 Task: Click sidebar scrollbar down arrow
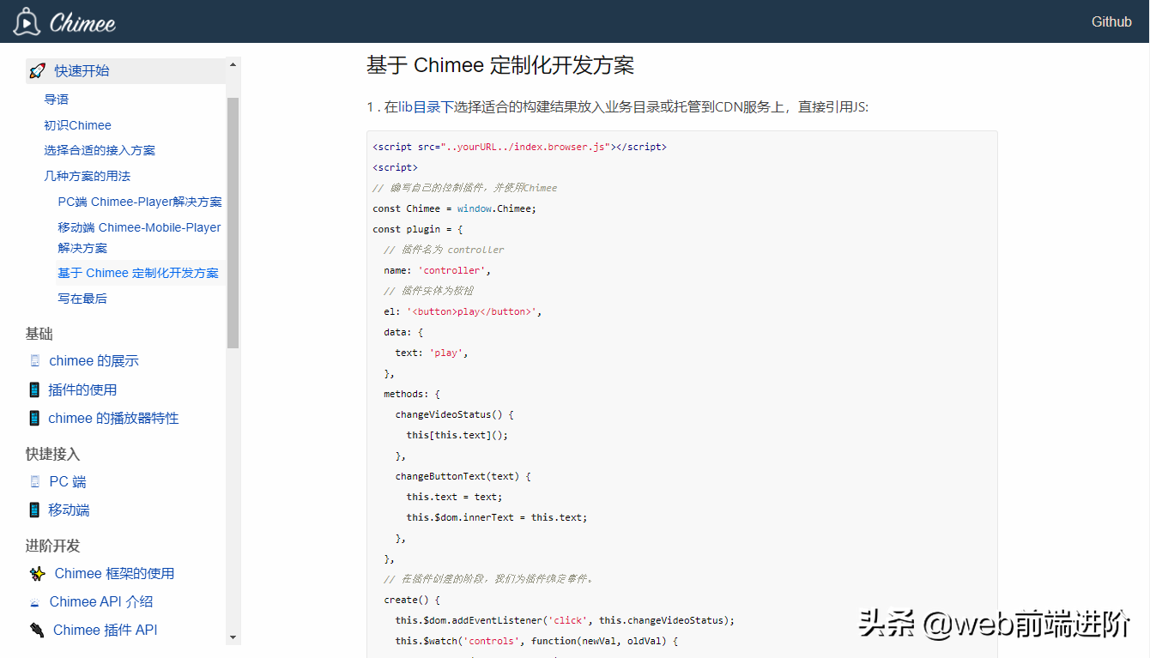point(233,637)
